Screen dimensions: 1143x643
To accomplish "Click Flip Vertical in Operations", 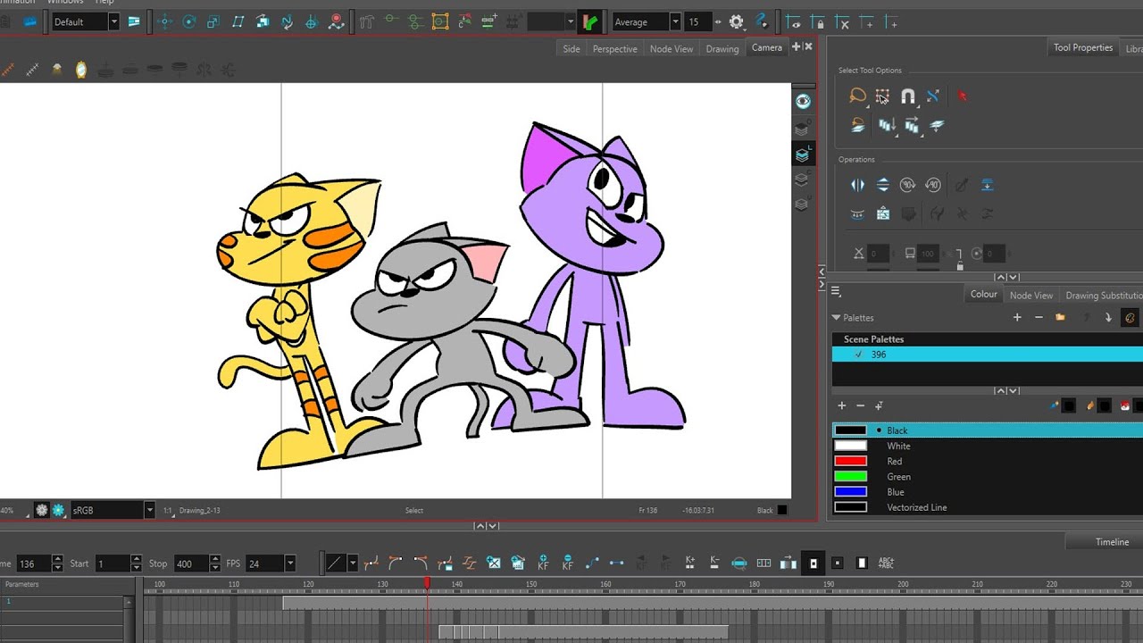I will (882, 185).
